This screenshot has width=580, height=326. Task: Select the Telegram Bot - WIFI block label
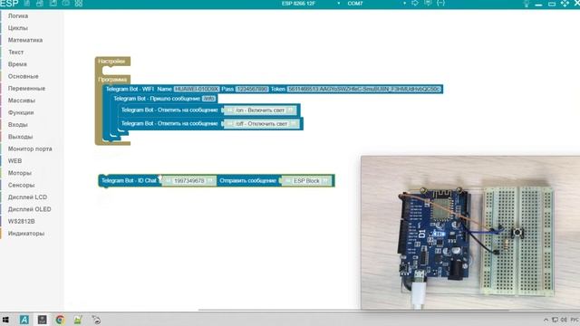[x=130, y=89]
